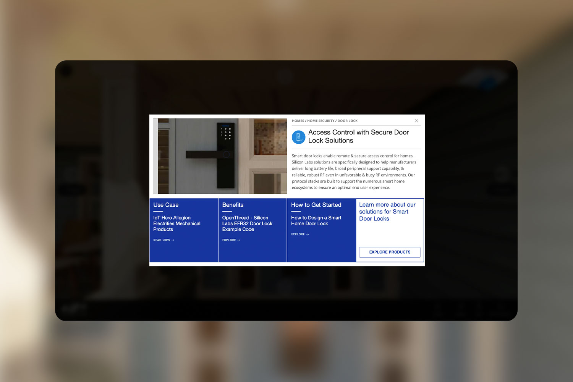Open IoT Hero Allegion Electrifies Mechanical Products
Image resolution: width=573 pixels, height=382 pixels.
coord(177,223)
